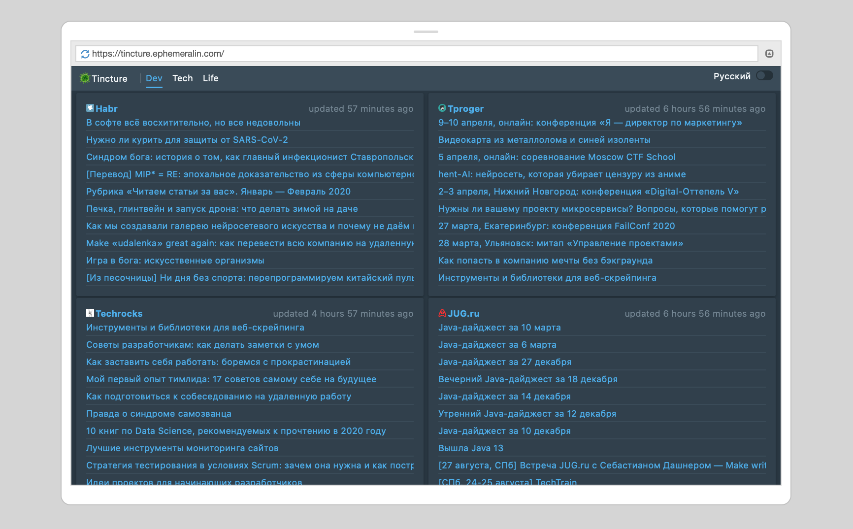Open 'Как заставить себя работать' article
This screenshot has height=529, width=853.
(x=219, y=362)
